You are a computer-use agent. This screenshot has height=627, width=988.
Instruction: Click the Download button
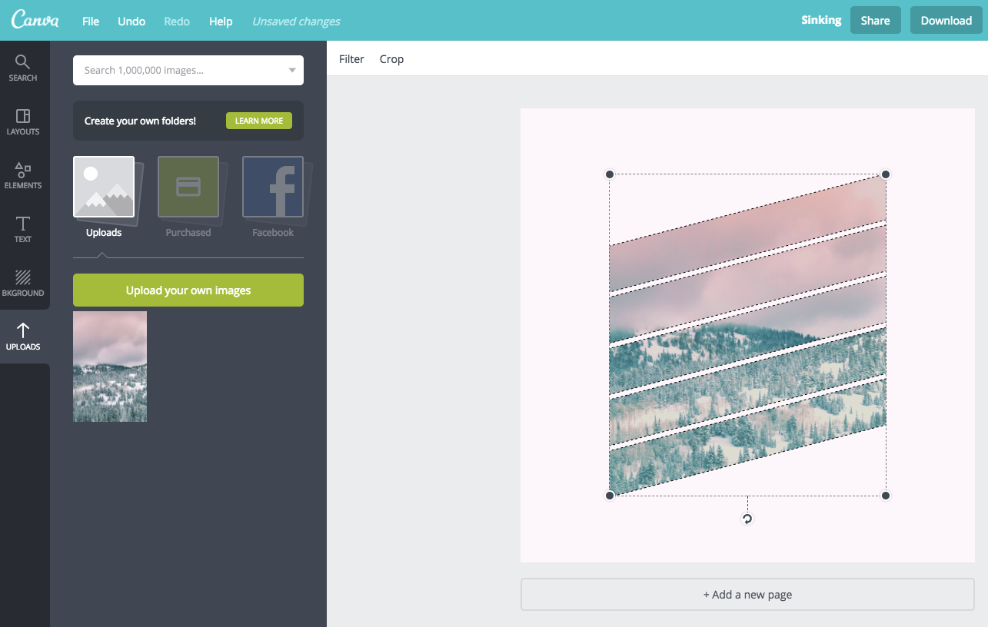(x=946, y=20)
